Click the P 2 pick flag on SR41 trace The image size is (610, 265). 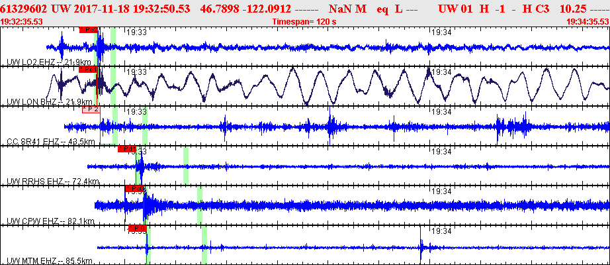pyautogui.click(x=91, y=109)
